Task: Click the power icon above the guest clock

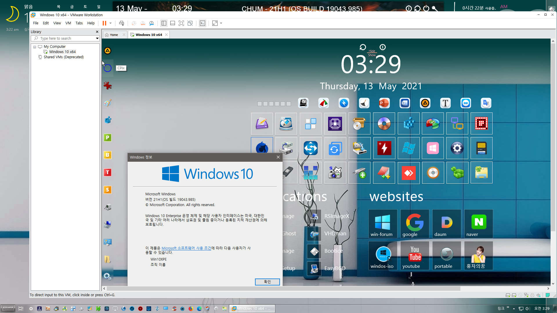Action: coord(383,47)
